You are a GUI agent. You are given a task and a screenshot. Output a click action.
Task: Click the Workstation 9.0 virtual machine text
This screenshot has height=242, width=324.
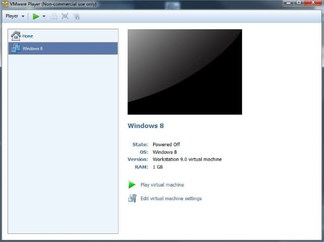(187, 159)
